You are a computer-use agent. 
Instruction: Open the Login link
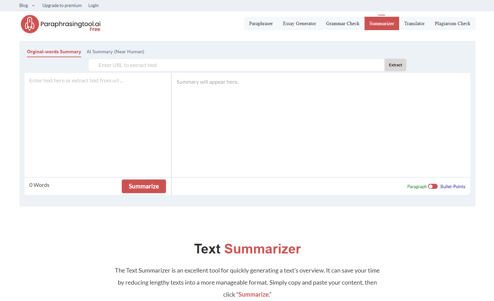coord(94,6)
